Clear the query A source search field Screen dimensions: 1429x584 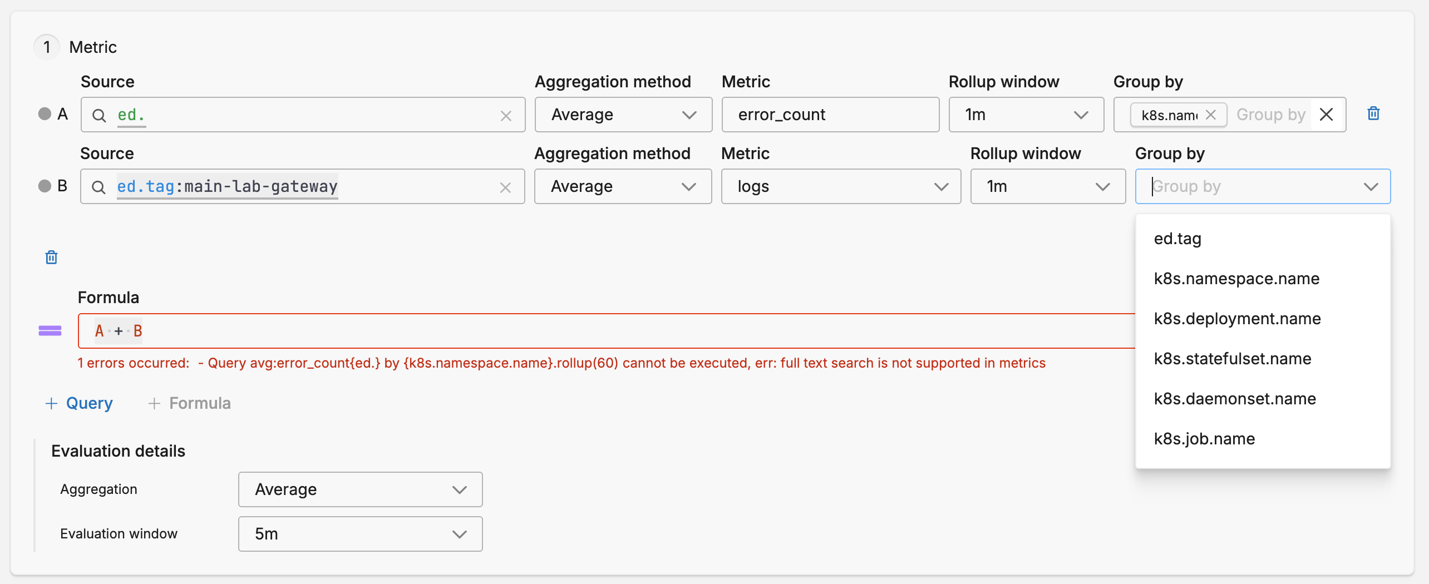pos(505,116)
